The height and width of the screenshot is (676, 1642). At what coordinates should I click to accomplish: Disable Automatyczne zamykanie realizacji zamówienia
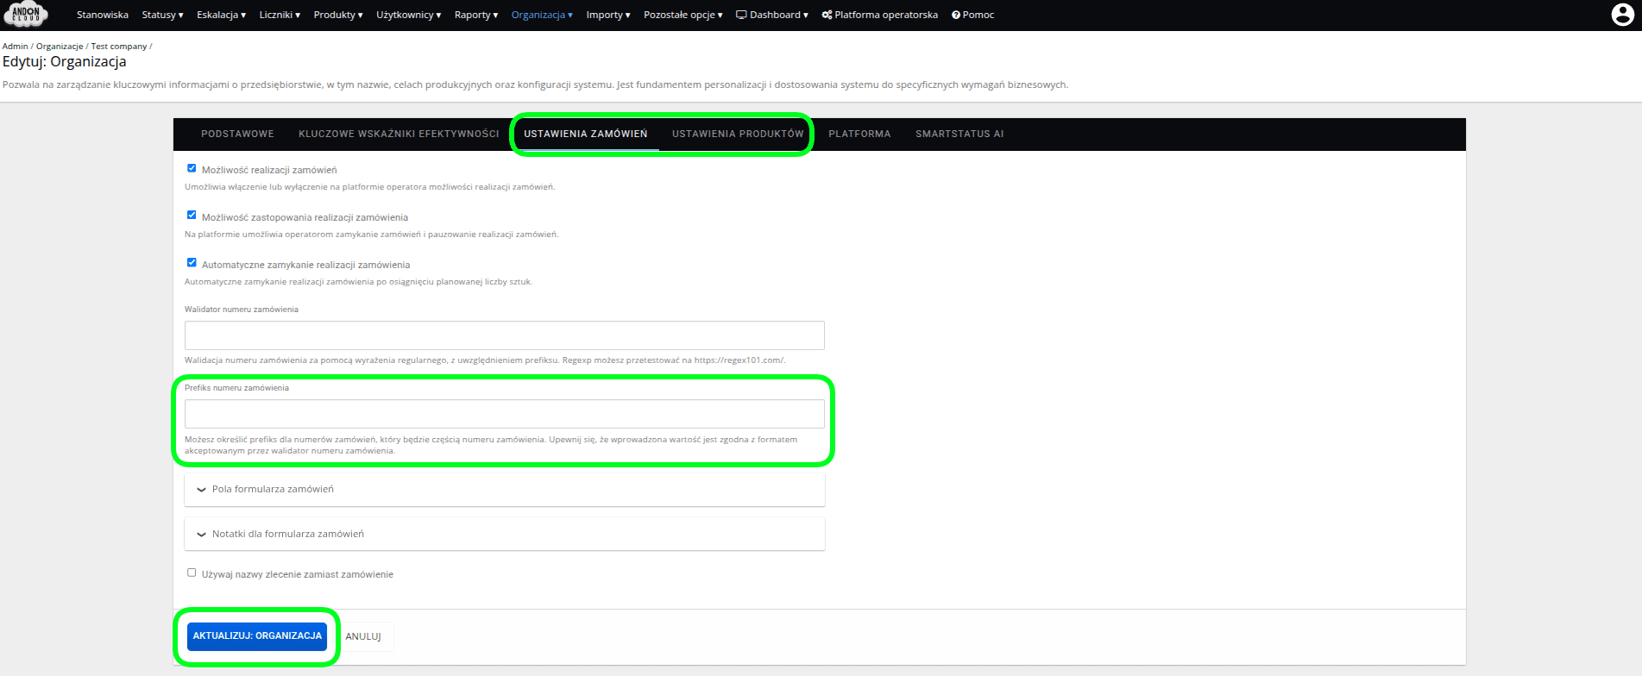coord(192,263)
